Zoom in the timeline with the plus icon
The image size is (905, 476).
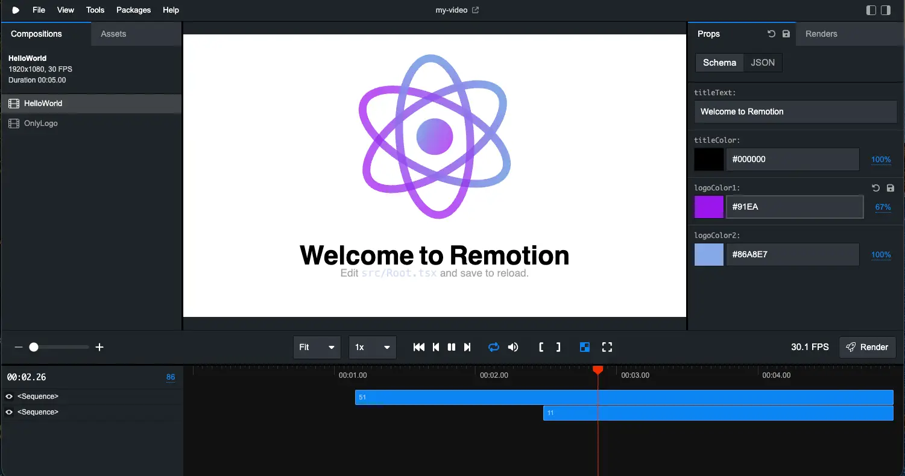tap(100, 347)
